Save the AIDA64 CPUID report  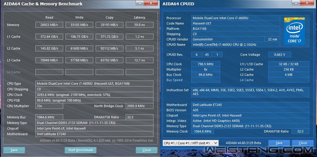(x=279, y=143)
